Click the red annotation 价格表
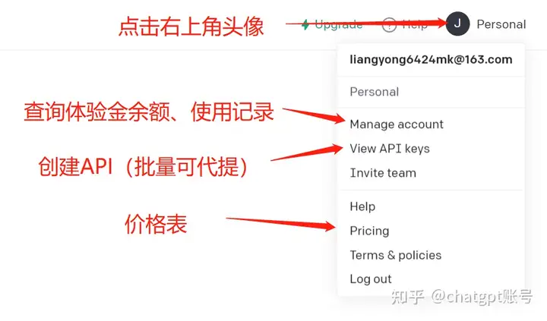The height and width of the screenshot is (321, 547). tap(156, 224)
